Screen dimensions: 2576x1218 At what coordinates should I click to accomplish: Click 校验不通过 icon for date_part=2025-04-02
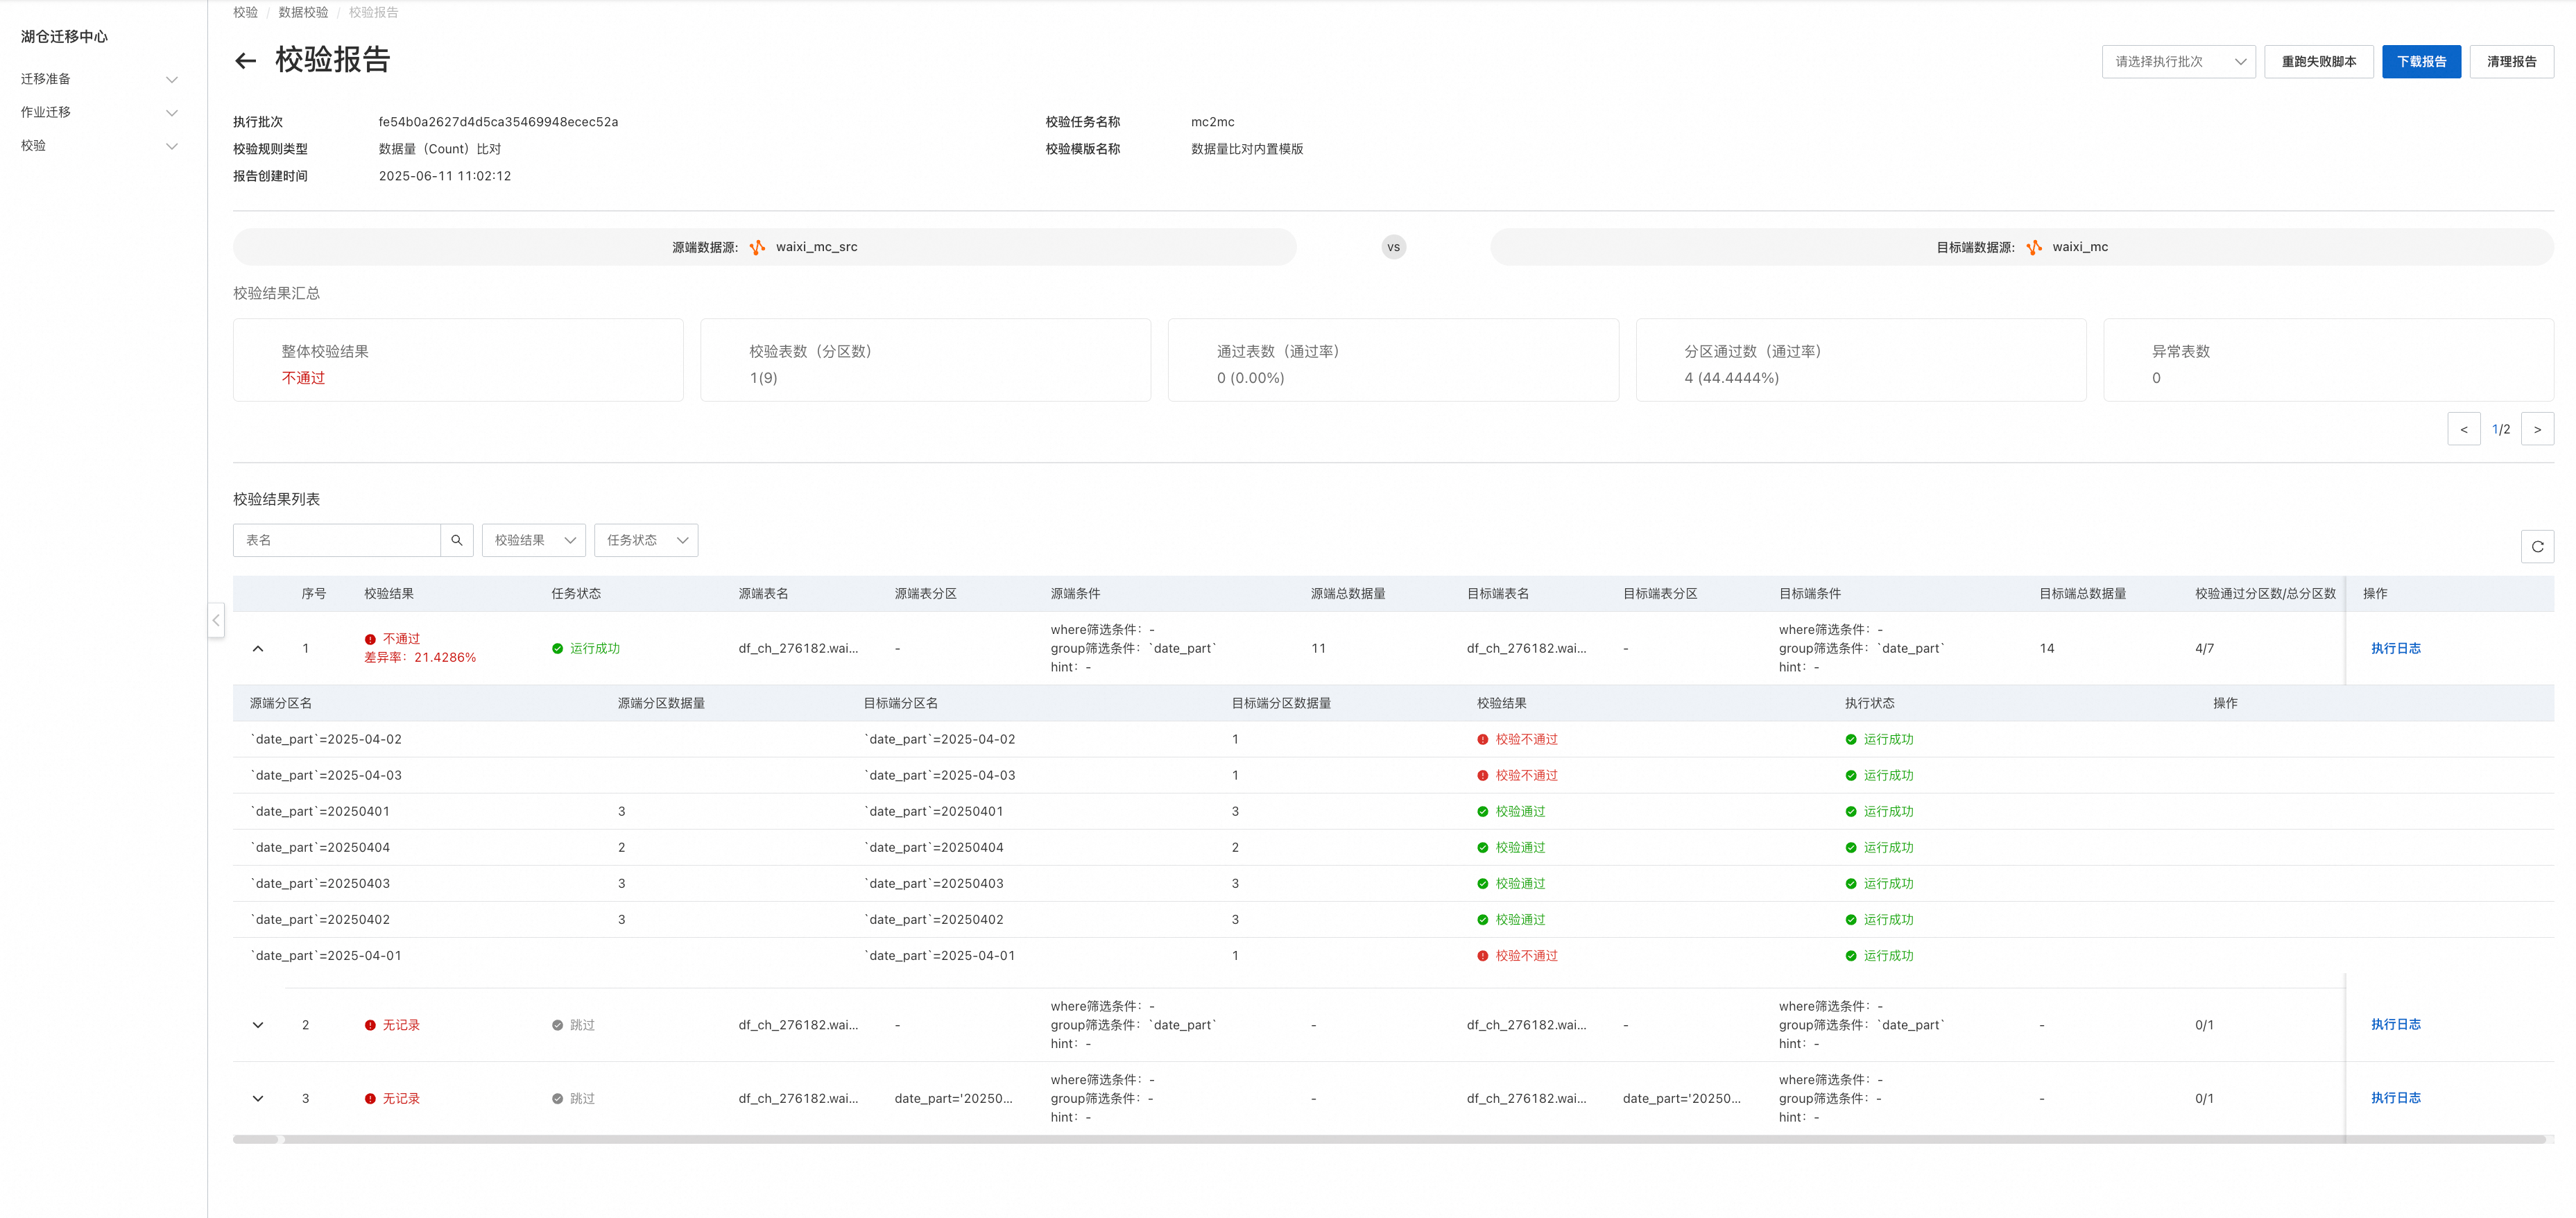pos(1483,740)
